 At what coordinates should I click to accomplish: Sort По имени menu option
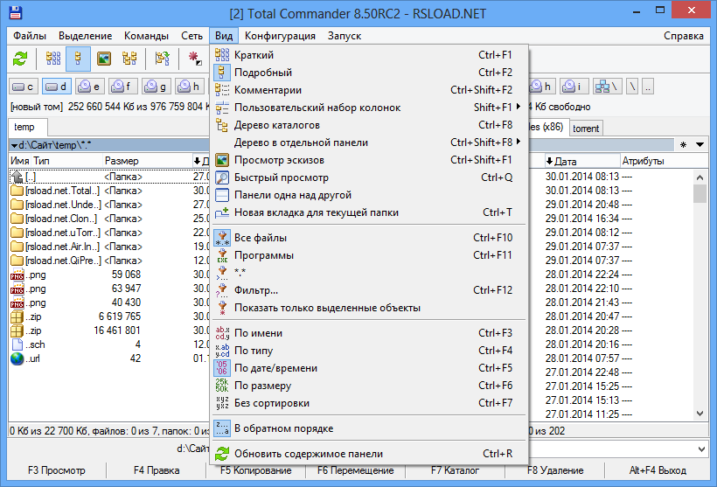pos(369,333)
